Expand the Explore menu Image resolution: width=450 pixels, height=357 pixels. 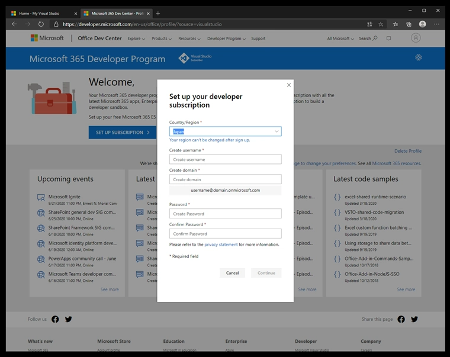[136, 38]
